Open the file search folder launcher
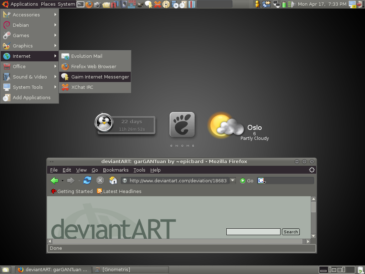The image size is (365, 274). tap(106, 4)
